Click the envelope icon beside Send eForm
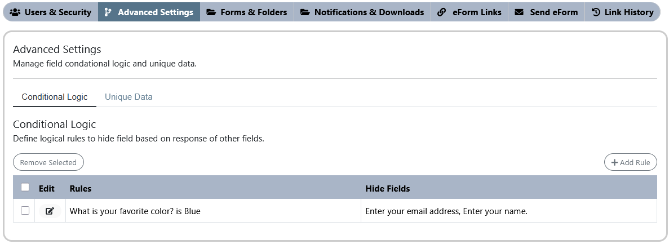669x244 pixels. pyautogui.click(x=519, y=12)
